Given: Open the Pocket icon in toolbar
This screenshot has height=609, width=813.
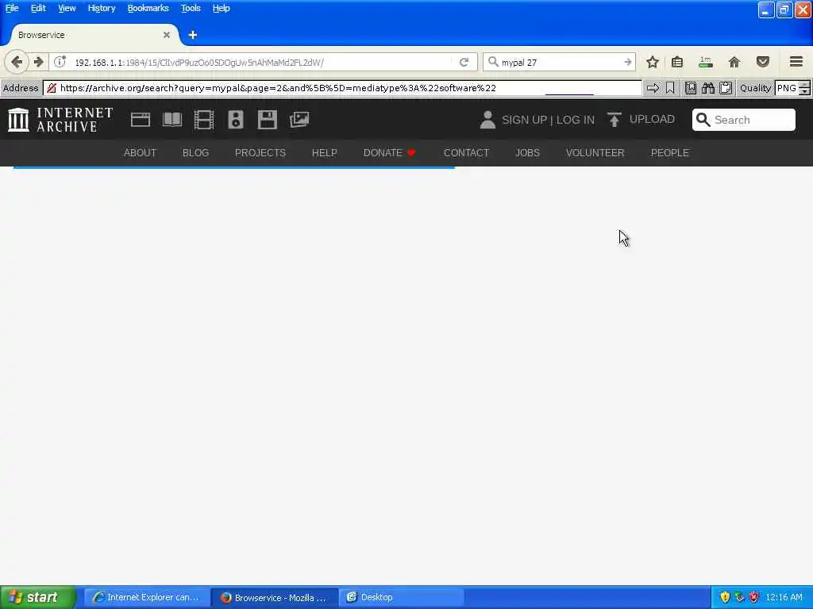Looking at the screenshot, I should pos(763,62).
